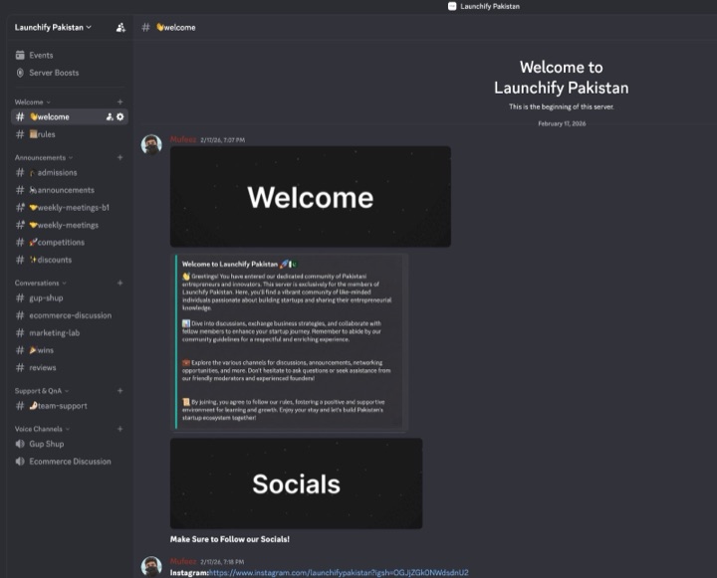Add channel to Announcements category
The image size is (717, 578).
[x=119, y=157]
